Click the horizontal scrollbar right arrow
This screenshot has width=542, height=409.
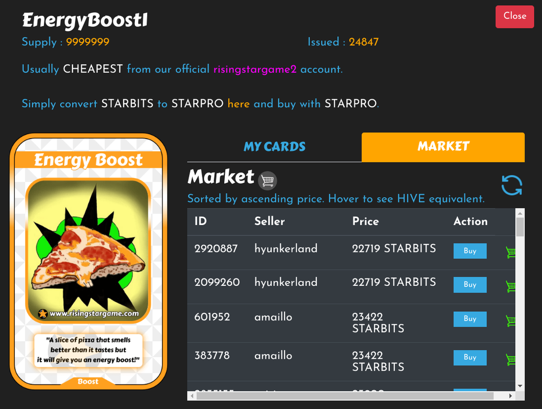click(511, 396)
